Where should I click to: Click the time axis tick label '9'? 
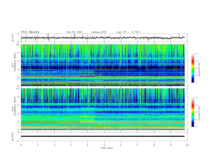pyautogui.click(x=171, y=145)
